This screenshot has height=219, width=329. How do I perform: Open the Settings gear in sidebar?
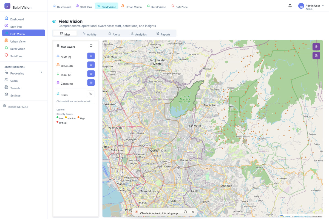pyautogui.click(x=6, y=94)
